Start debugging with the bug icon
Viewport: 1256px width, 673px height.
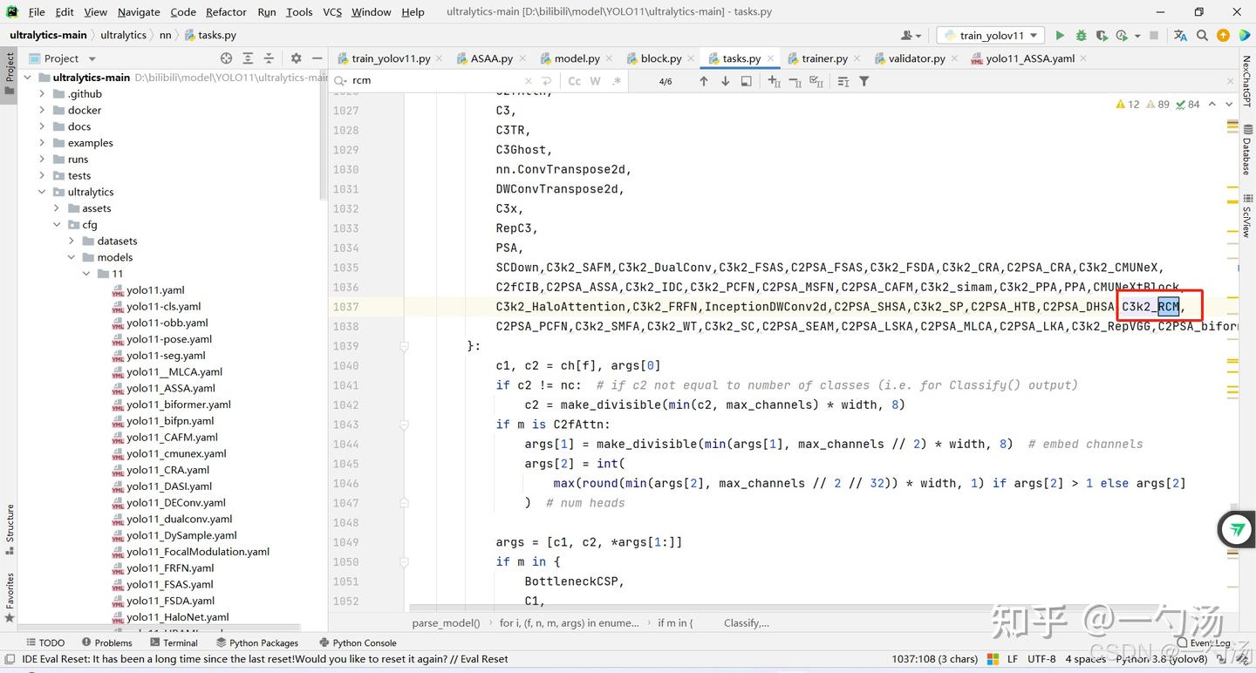click(1081, 36)
